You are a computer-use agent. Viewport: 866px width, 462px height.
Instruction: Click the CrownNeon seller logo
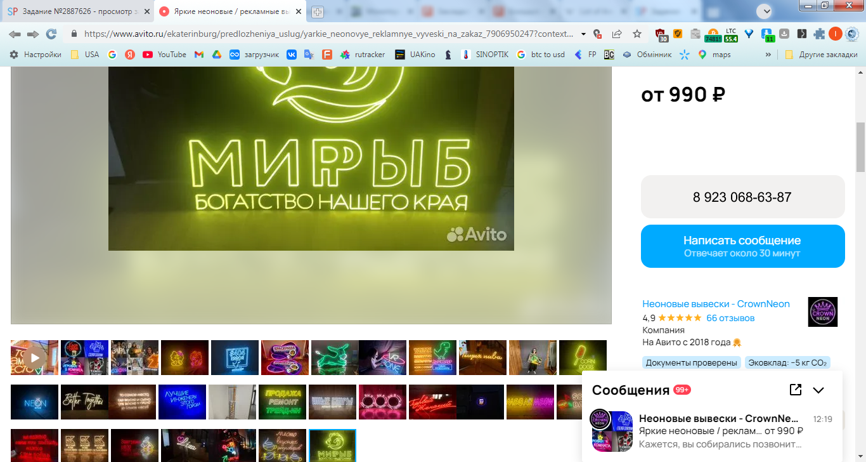[823, 312]
